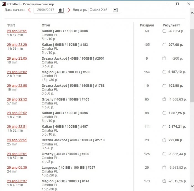Viewport: 194px width, 191px height.
Task: Click hands count 179
Action: 147,181
